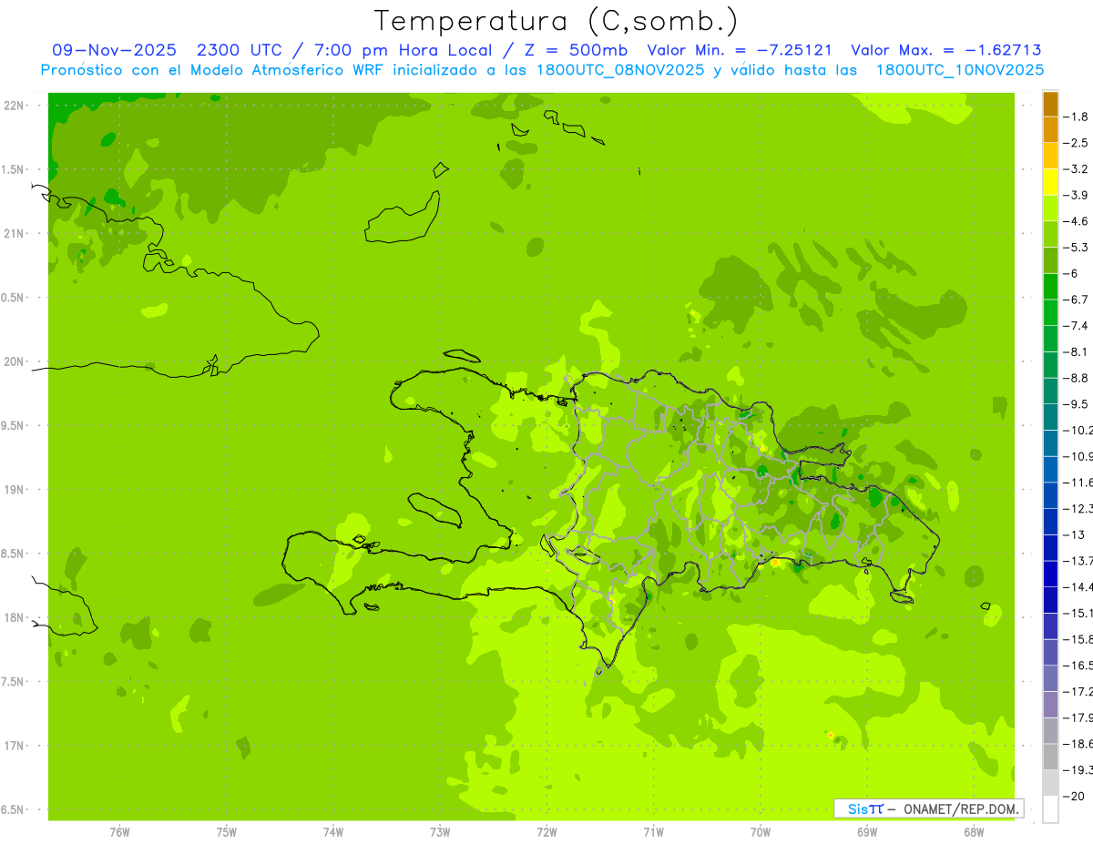Click the blue swatch between -13 and -13.7
This screenshot has height=844, width=1093.
point(1050,547)
